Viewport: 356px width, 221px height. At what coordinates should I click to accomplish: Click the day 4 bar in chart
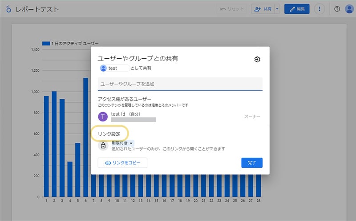tap(70, 179)
